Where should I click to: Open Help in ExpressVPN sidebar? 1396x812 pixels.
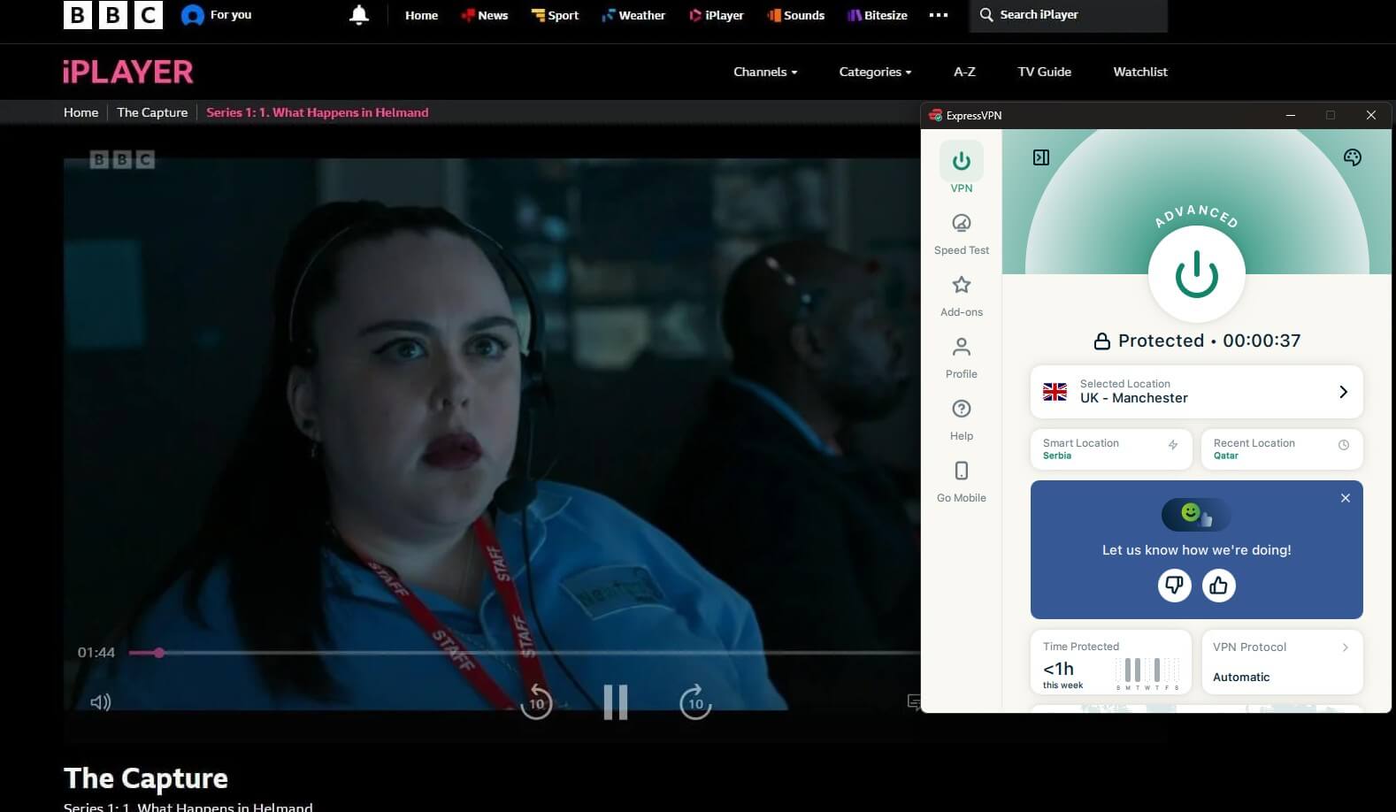pyautogui.click(x=962, y=420)
